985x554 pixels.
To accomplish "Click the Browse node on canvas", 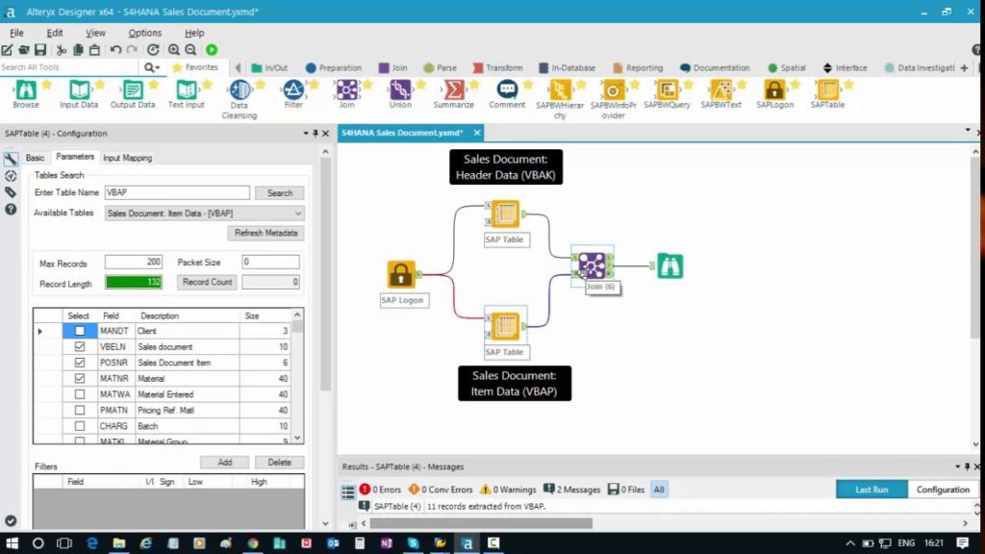I will tap(669, 265).
